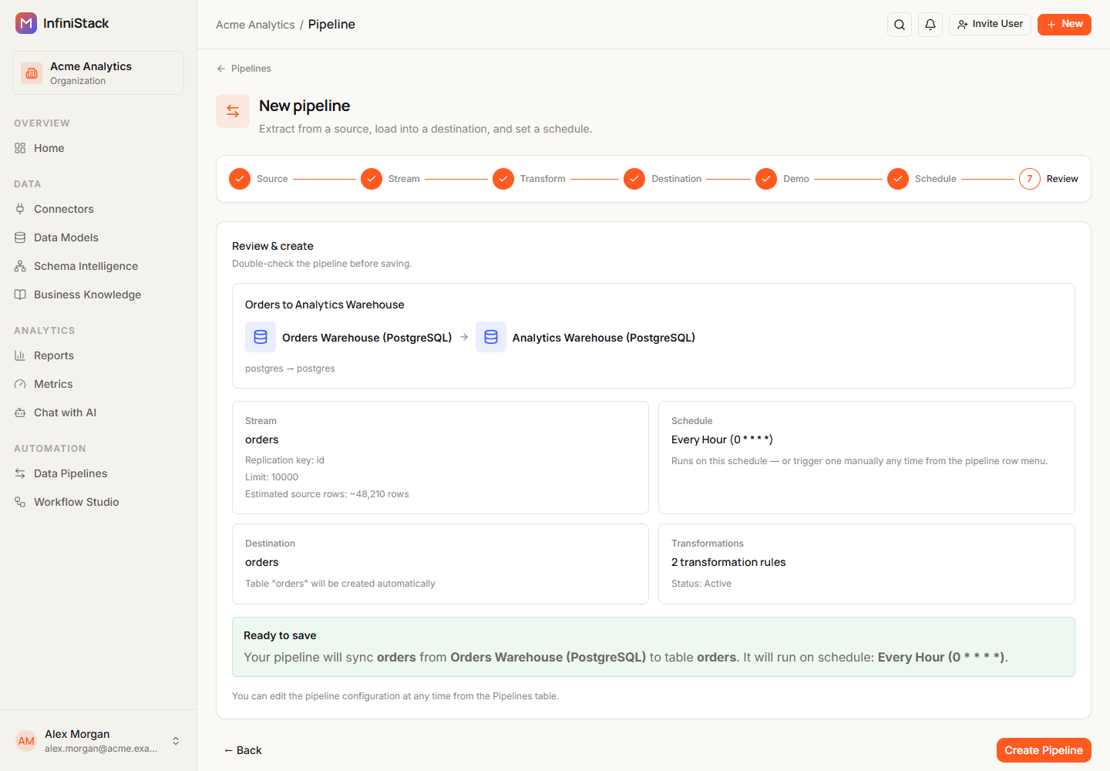1110x771 pixels.
Task: Click the Acme Analytics building icon
Action: click(x=32, y=73)
